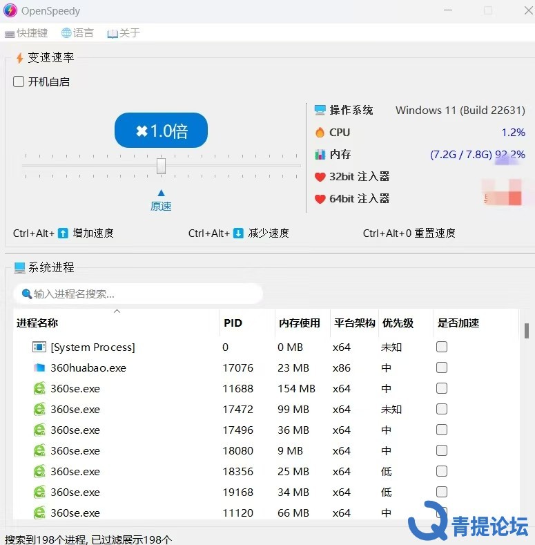Click the keyboard icon beside 快捷键

point(10,34)
